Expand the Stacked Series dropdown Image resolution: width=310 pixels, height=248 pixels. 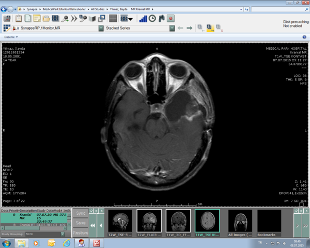click(172, 28)
